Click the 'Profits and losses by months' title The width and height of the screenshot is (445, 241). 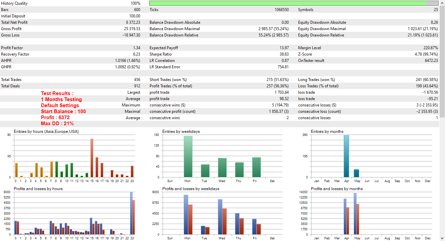337,189
